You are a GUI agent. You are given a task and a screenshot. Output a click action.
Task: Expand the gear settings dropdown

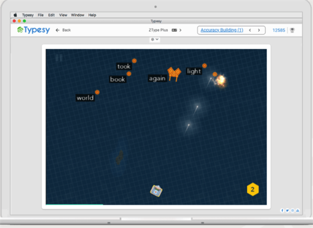(155, 39)
